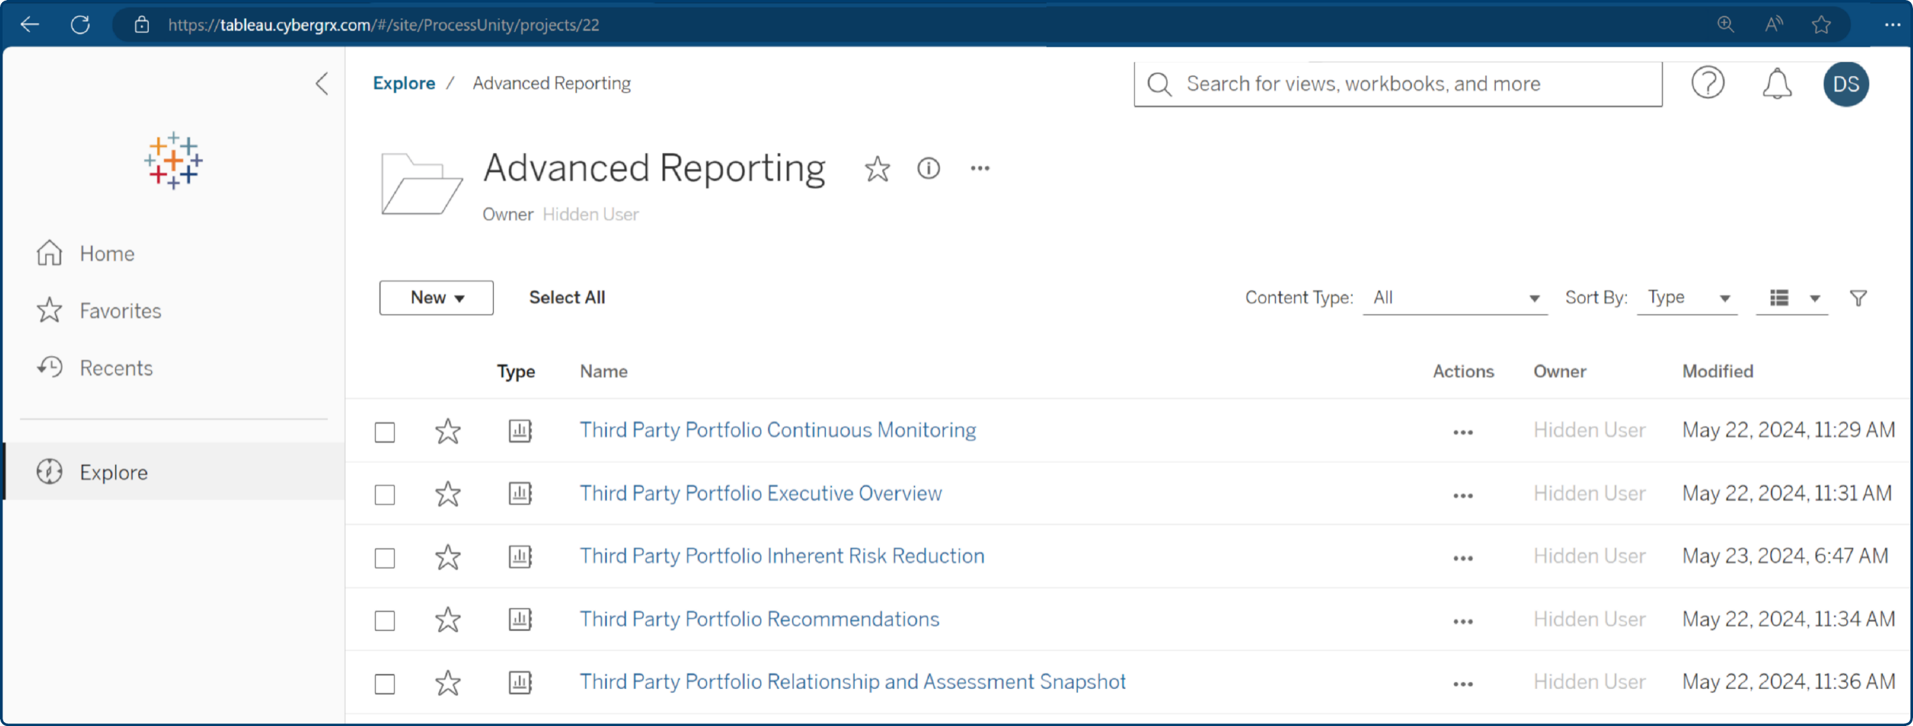The height and width of the screenshot is (726, 1913).
Task: Open the ellipsis menu beside Advanced Reporting title
Action: point(979,167)
